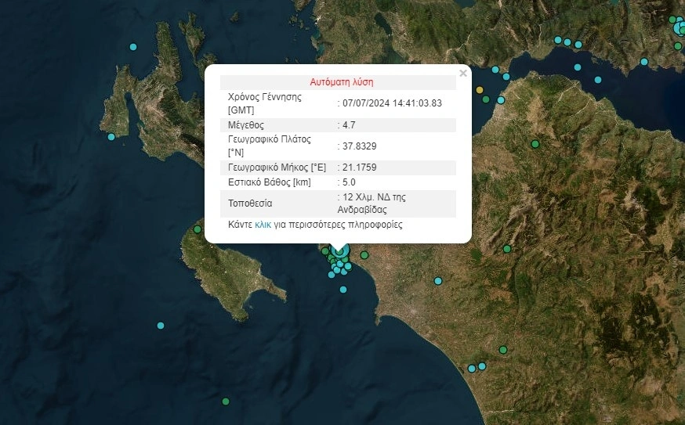
Task: Select isolated cyan marker in southwest open sea
Action: click(161, 326)
